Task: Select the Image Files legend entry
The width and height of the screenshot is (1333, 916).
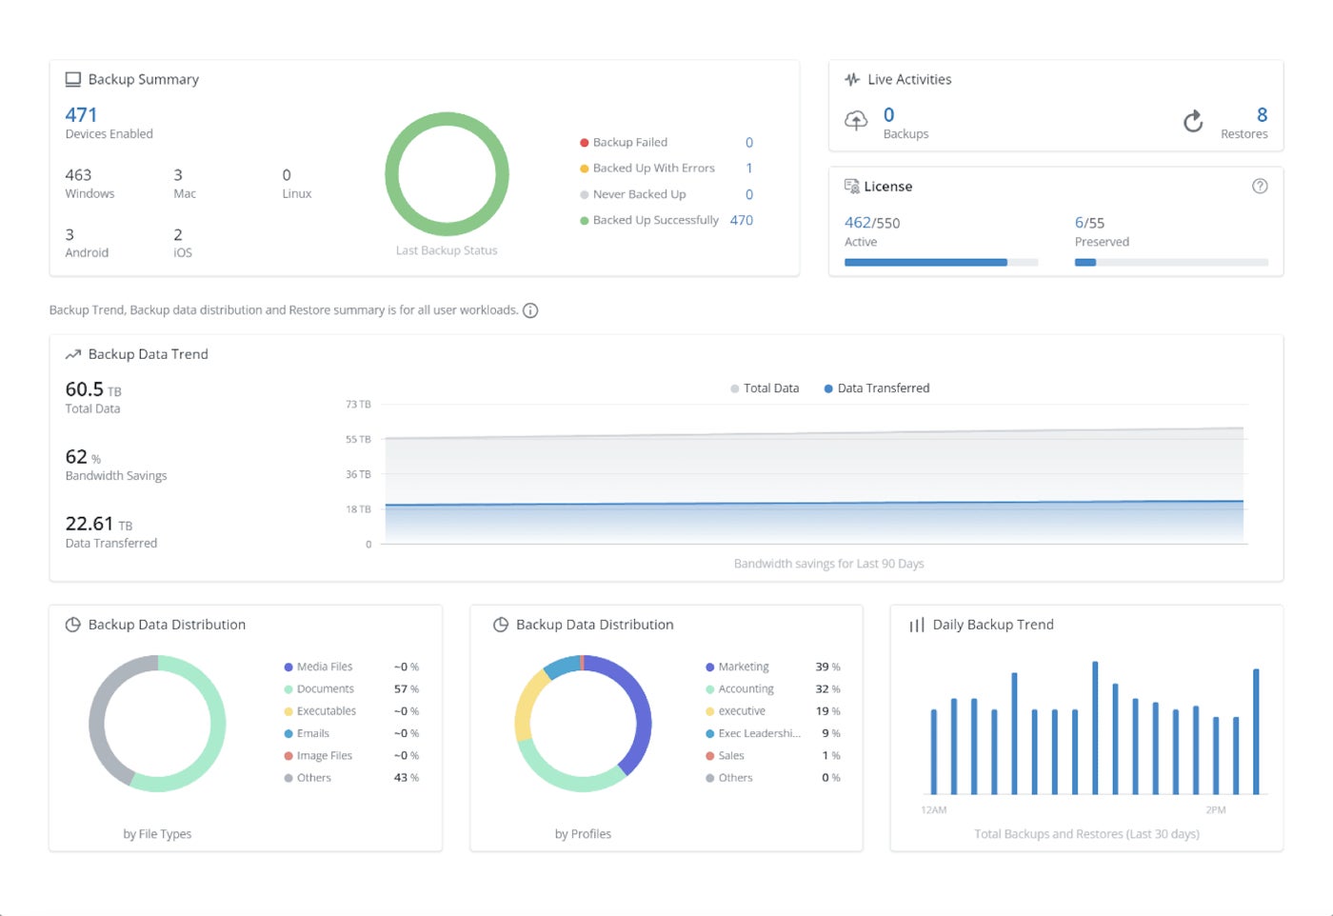Action: 351,756
